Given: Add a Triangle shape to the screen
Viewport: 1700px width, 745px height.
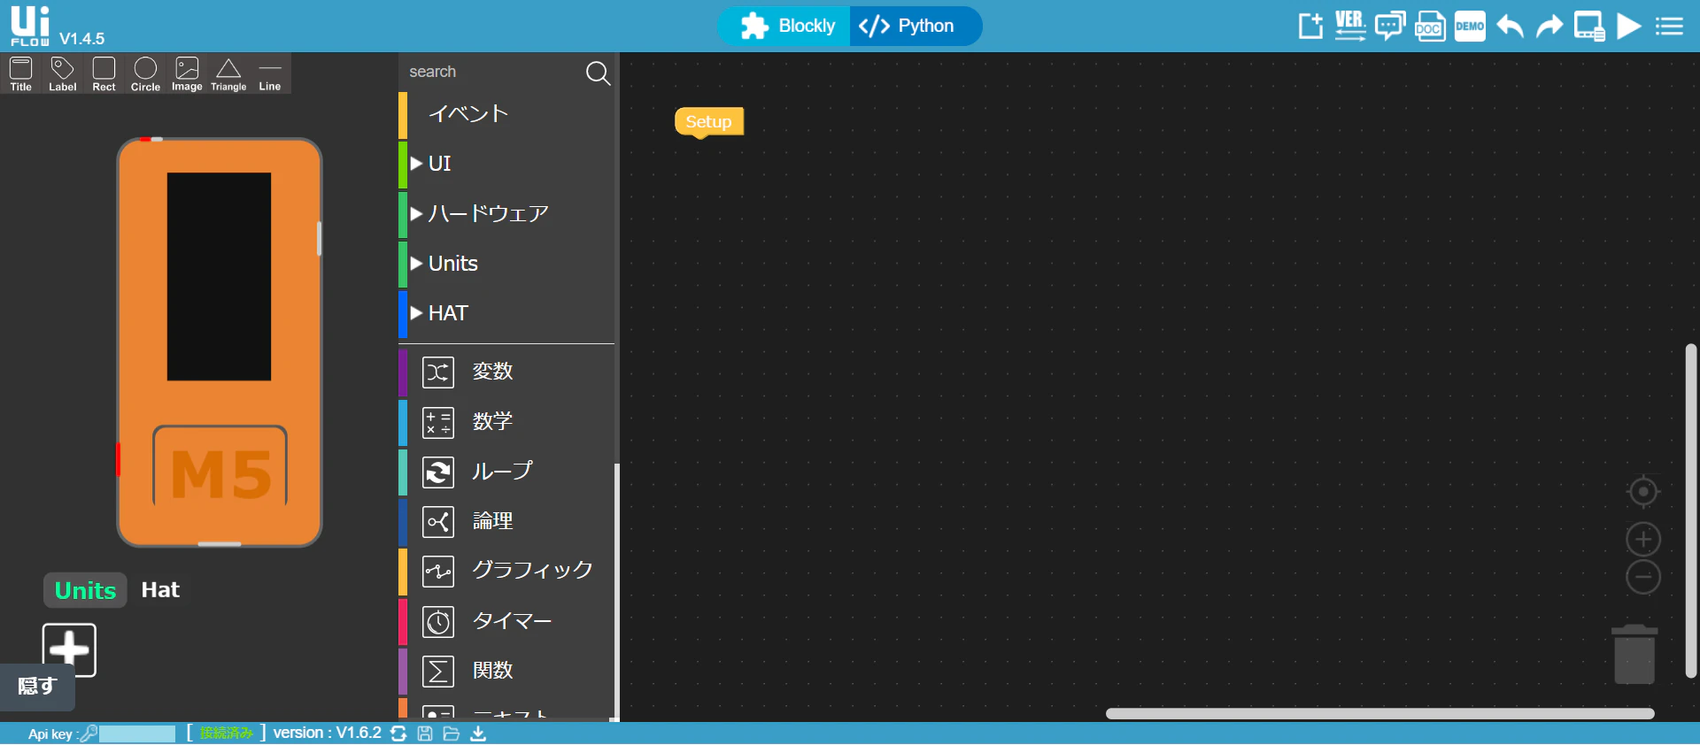Looking at the screenshot, I should (228, 74).
